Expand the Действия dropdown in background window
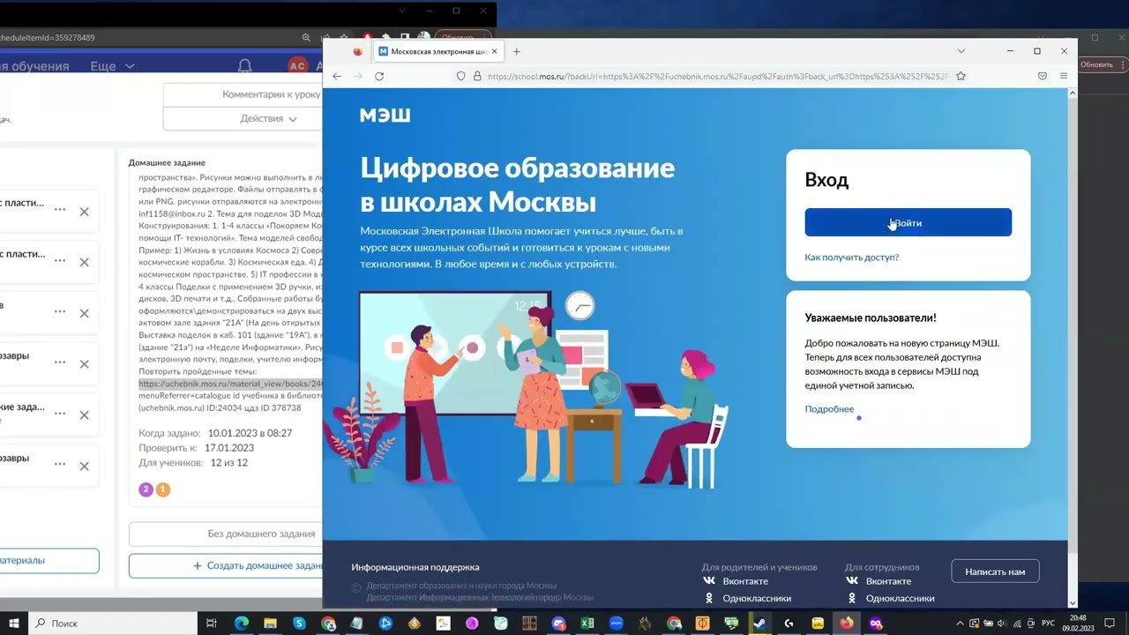1129x635 pixels. tap(243, 118)
